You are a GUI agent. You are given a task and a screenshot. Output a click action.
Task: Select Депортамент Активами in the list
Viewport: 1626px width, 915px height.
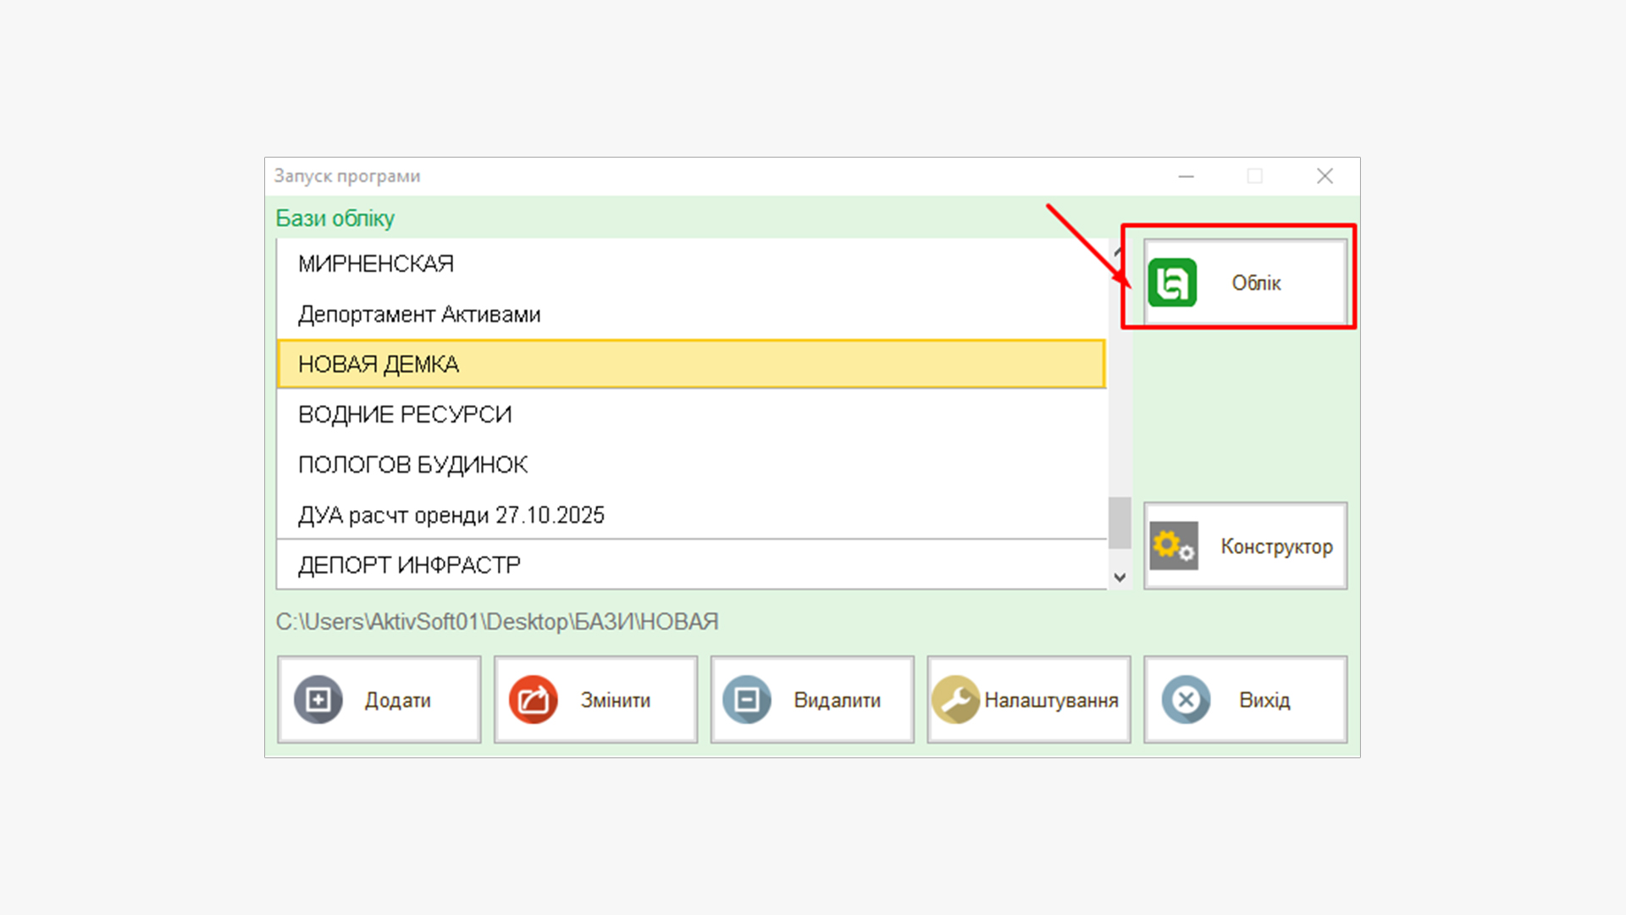pyautogui.click(x=419, y=314)
